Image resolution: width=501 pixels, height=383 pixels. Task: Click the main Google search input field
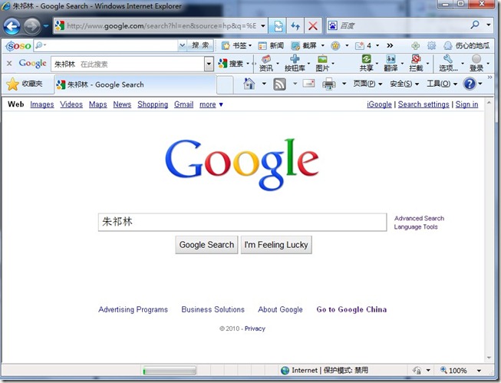pos(242,222)
